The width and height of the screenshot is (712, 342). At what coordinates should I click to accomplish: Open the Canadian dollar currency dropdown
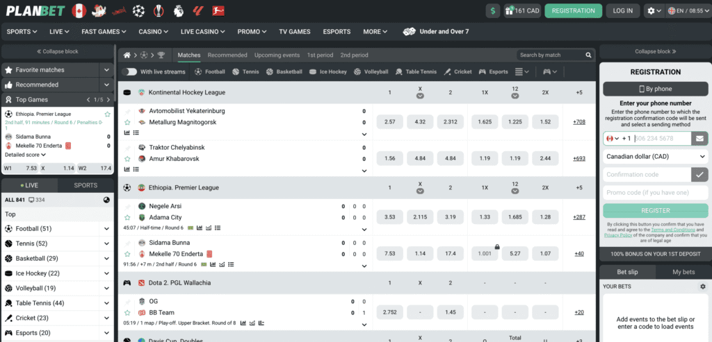pyautogui.click(x=656, y=157)
